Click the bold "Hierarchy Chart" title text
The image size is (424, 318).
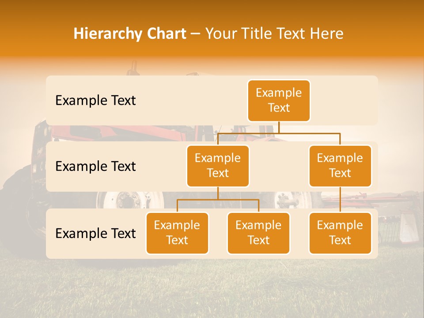(x=130, y=34)
